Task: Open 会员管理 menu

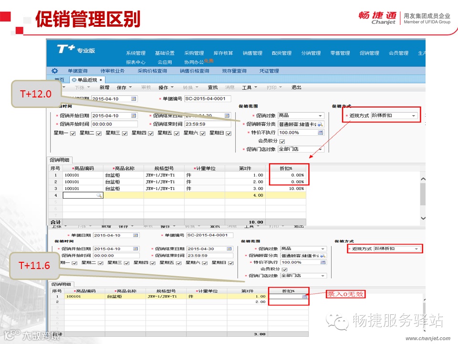Action: tap(398, 53)
